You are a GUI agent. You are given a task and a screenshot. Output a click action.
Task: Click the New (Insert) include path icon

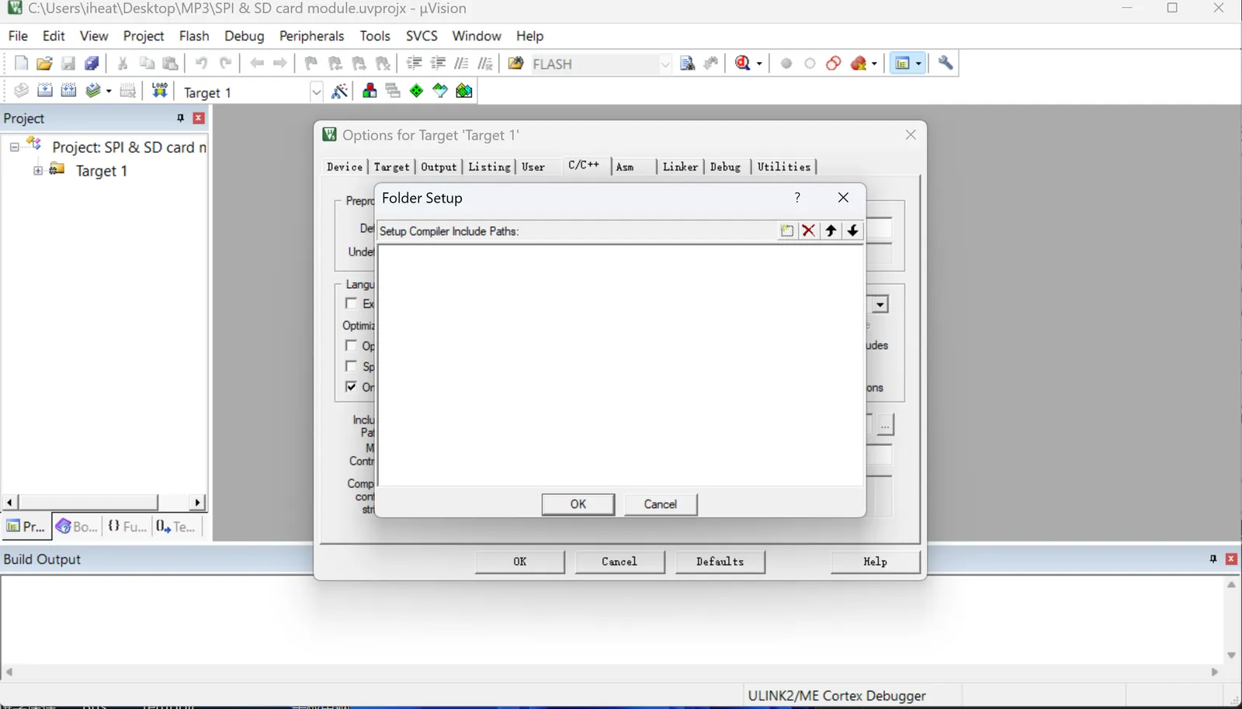(x=786, y=230)
